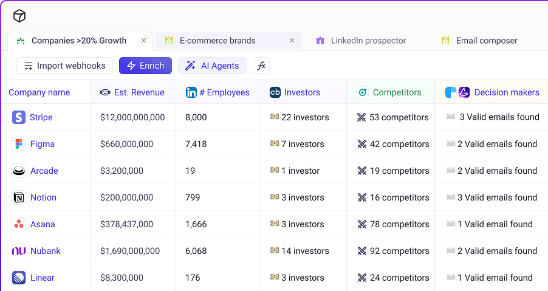
Task: Select the 6,068 employees cell
Action: (x=219, y=251)
